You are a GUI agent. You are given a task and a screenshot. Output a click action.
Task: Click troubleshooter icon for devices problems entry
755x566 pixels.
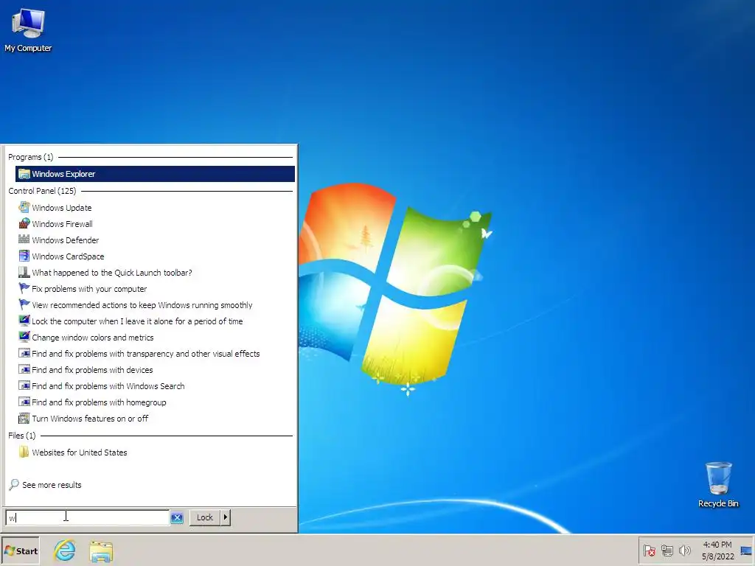24,370
